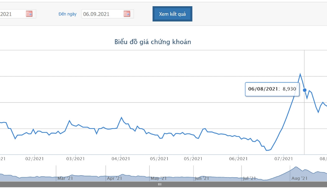This screenshot has width=327, height=196.
Task: Select Mar '21 marker in the range navigator
Action: tap(65, 178)
